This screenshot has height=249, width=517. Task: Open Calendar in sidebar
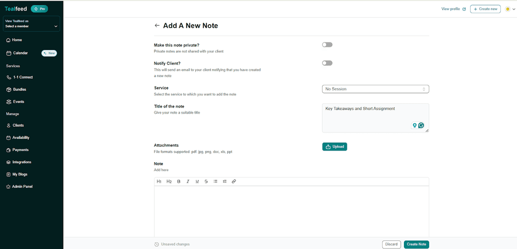[x=17, y=53]
